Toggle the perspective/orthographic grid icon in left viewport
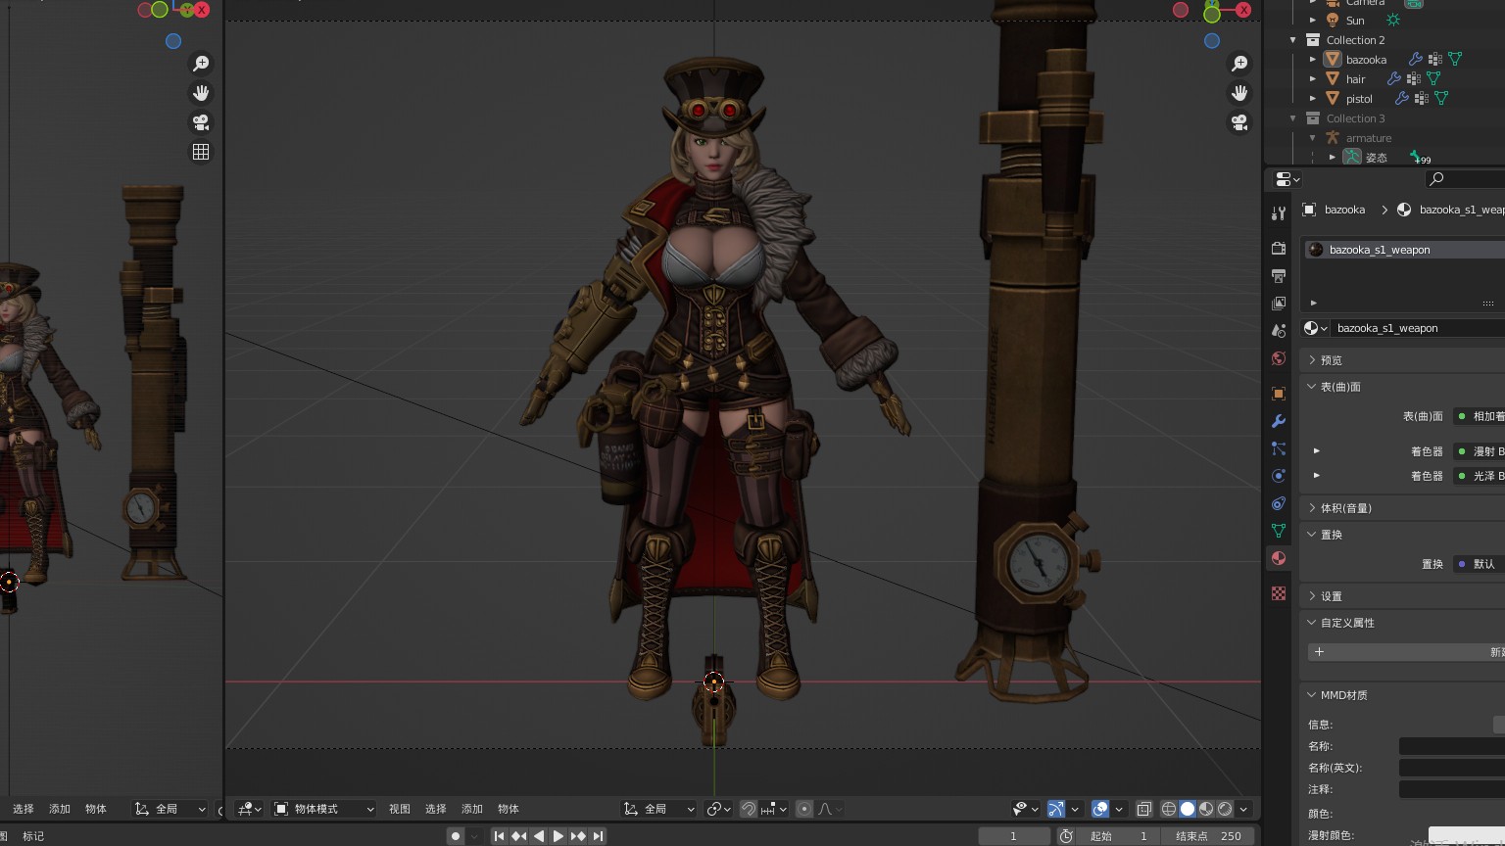This screenshot has height=846, width=1505. click(201, 152)
